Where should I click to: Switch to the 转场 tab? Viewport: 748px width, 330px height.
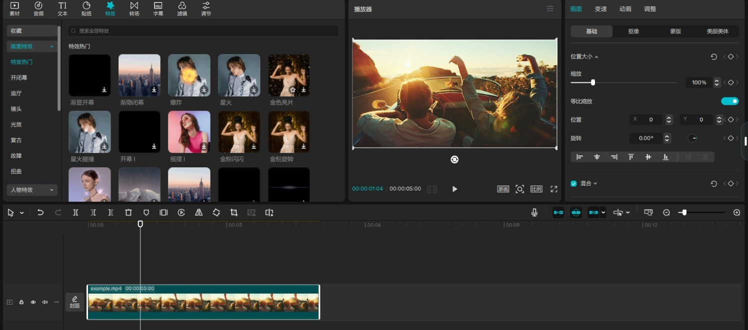[134, 8]
